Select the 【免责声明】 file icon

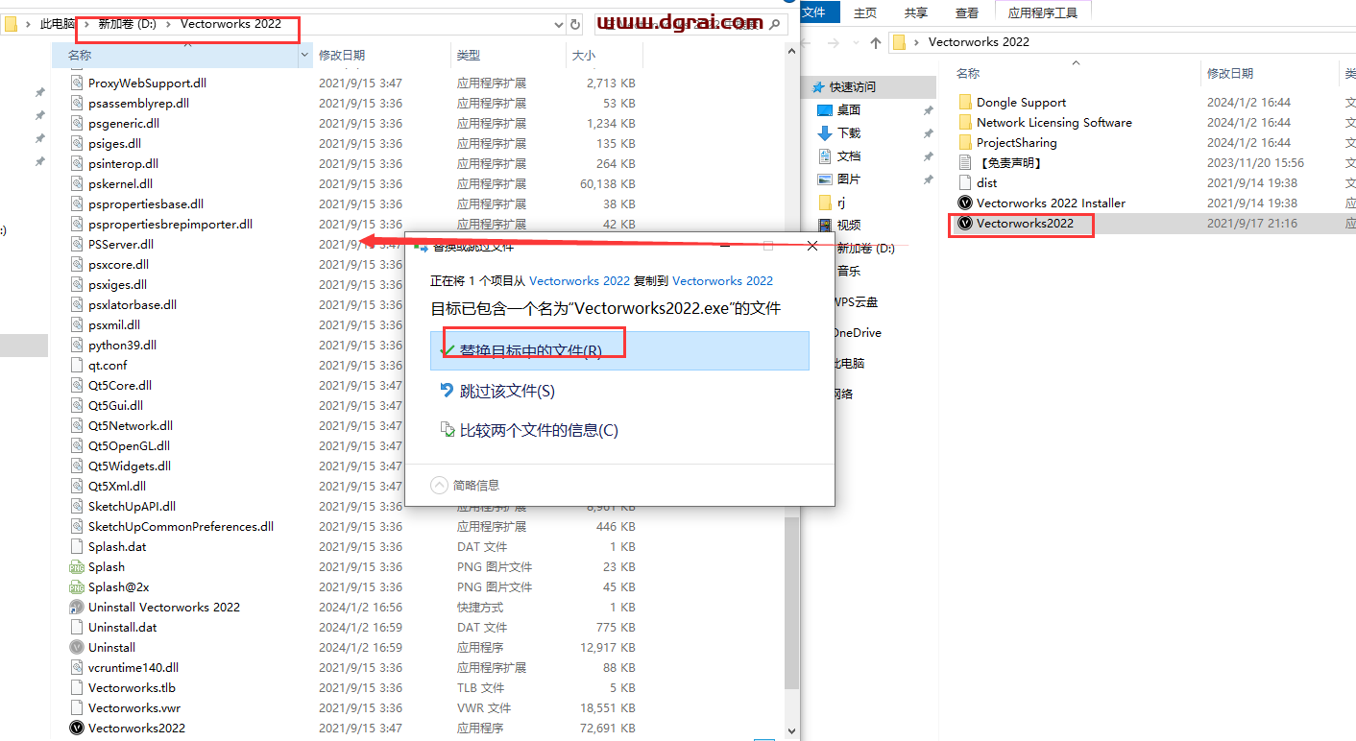pyautogui.click(x=965, y=162)
